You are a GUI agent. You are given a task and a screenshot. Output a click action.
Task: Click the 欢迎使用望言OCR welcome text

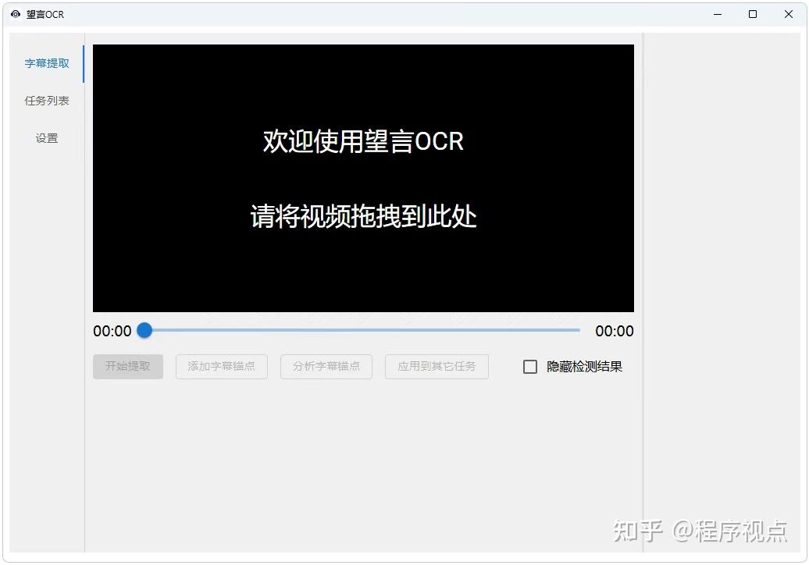[363, 141]
